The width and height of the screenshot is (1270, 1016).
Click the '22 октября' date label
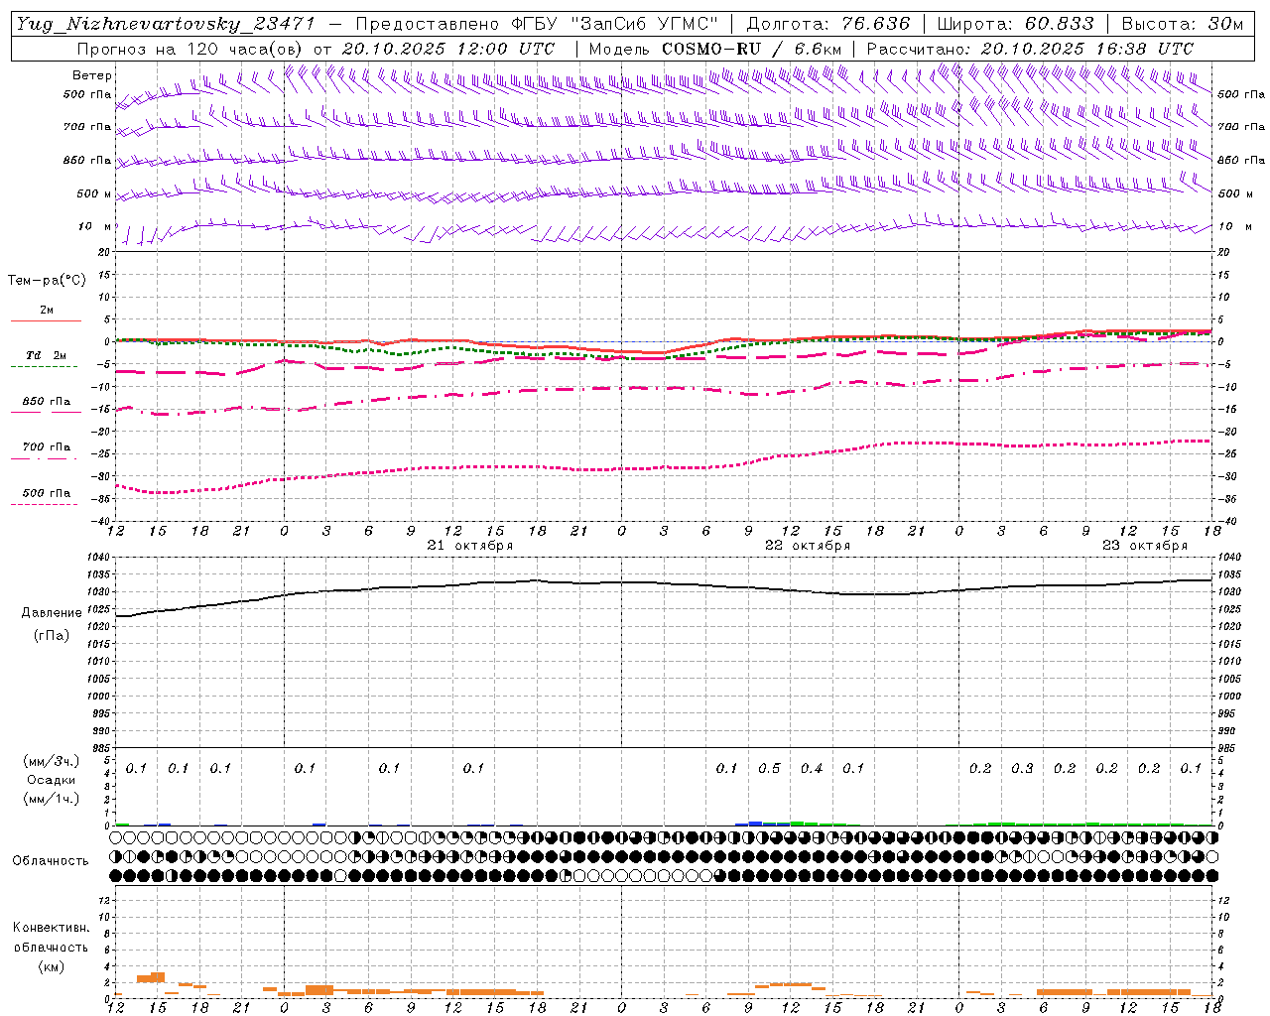tap(808, 545)
